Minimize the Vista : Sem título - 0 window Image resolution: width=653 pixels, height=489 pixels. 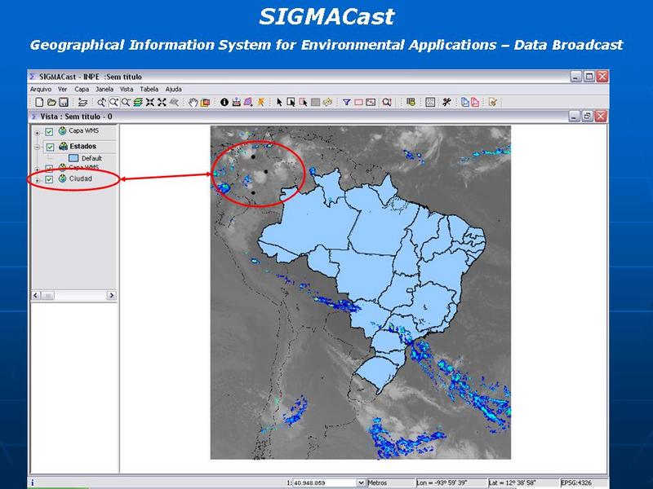575,117
